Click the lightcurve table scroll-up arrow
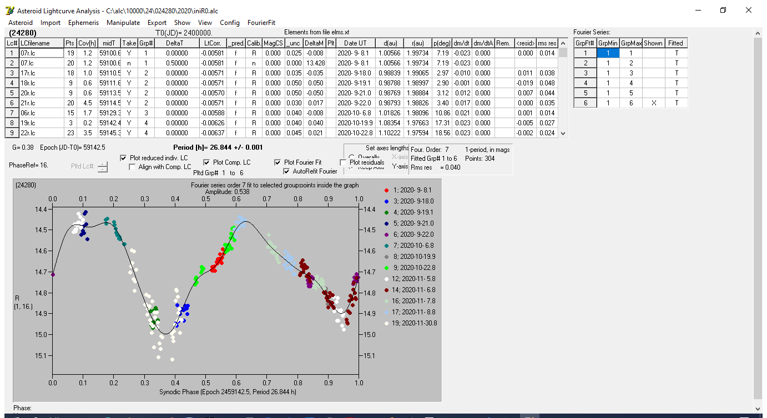 pyautogui.click(x=563, y=43)
